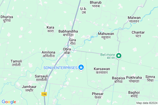The image size is (158, 105).
Task: Click the Bel more green location pin
Action: click(x=119, y=56)
